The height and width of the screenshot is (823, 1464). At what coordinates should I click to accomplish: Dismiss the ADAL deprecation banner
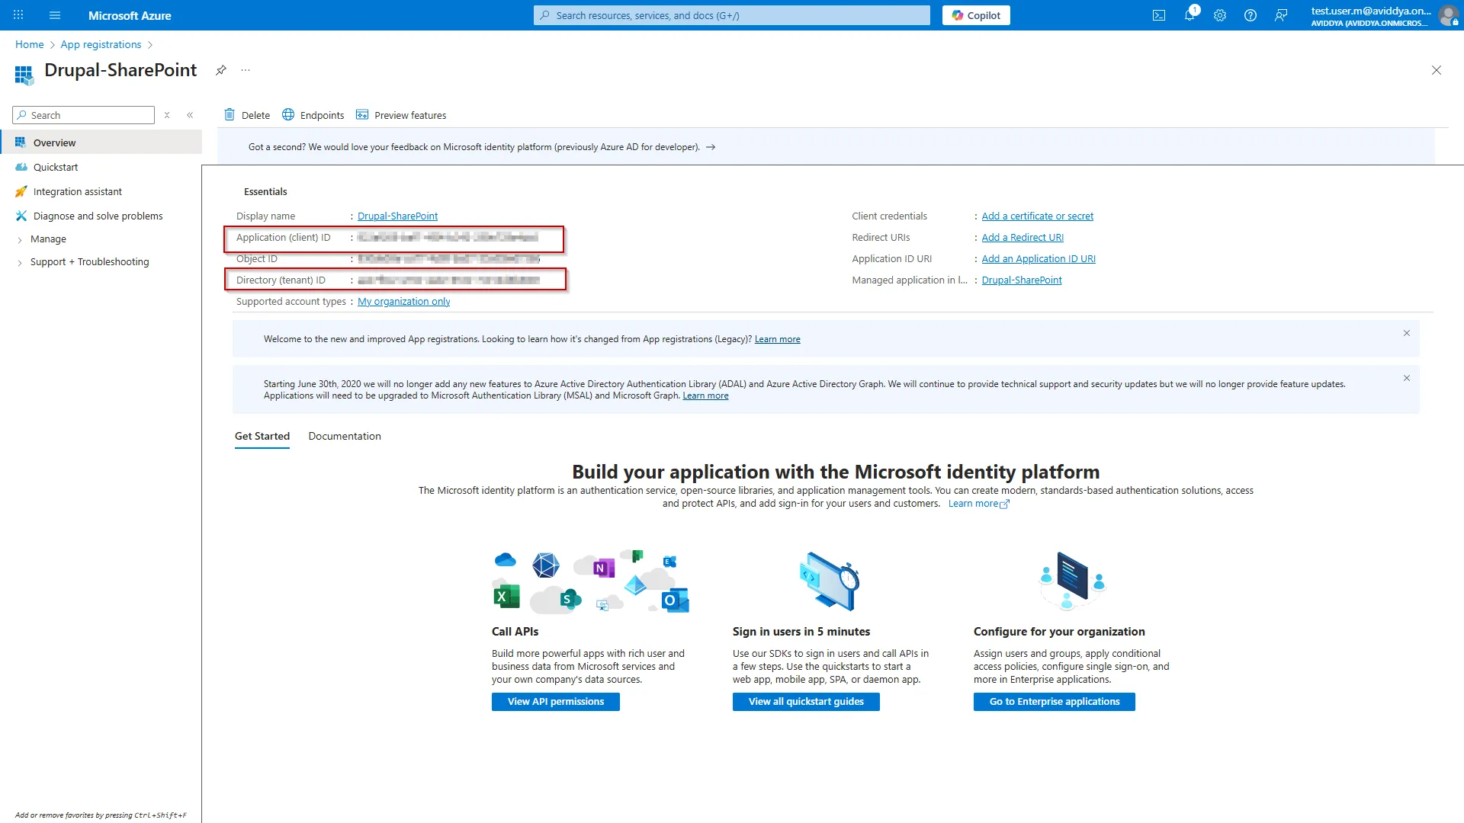[x=1407, y=378]
